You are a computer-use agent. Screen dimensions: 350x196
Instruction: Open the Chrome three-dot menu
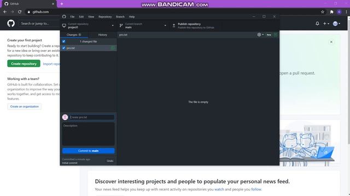[x=346, y=12]
